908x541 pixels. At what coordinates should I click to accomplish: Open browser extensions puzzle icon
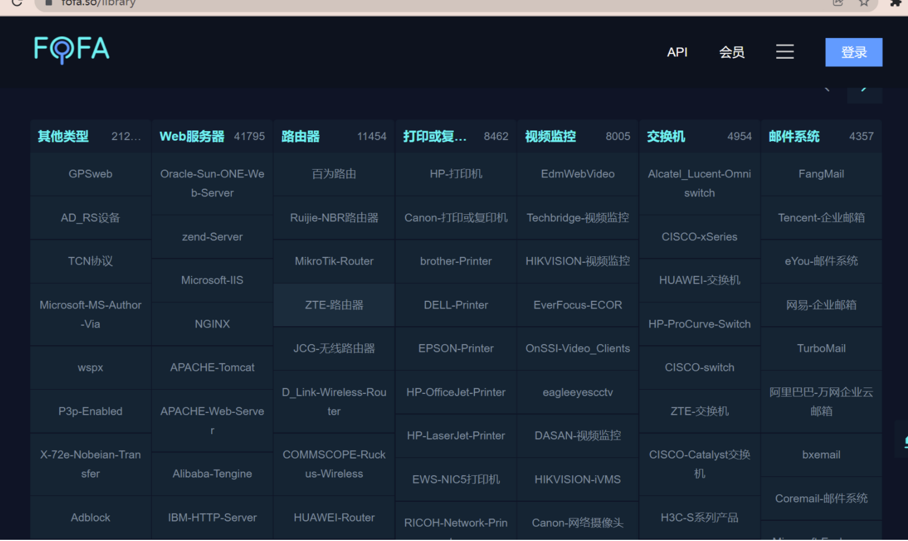[895, 3]
